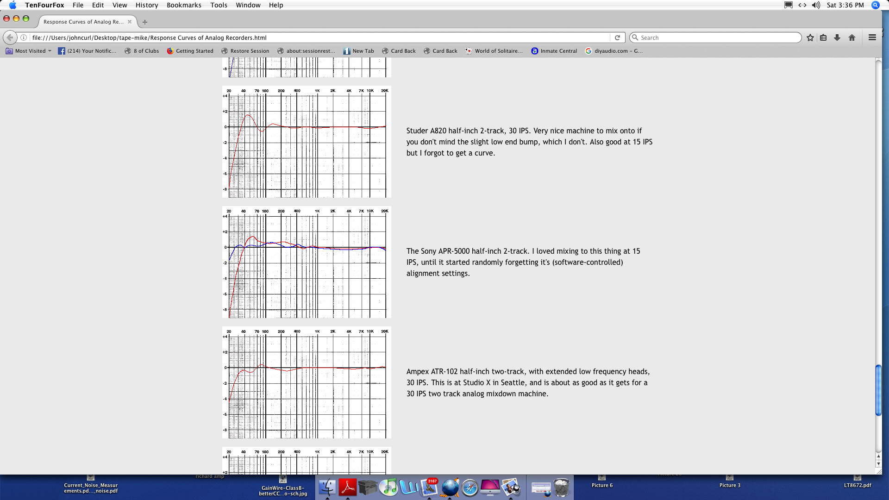The image size is (889, 500).
Task: Go back with the Back arrow button
Action: (10, 37)
